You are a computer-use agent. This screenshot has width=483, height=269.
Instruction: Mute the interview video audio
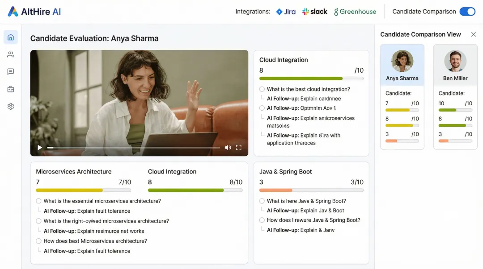coord(228,147)
